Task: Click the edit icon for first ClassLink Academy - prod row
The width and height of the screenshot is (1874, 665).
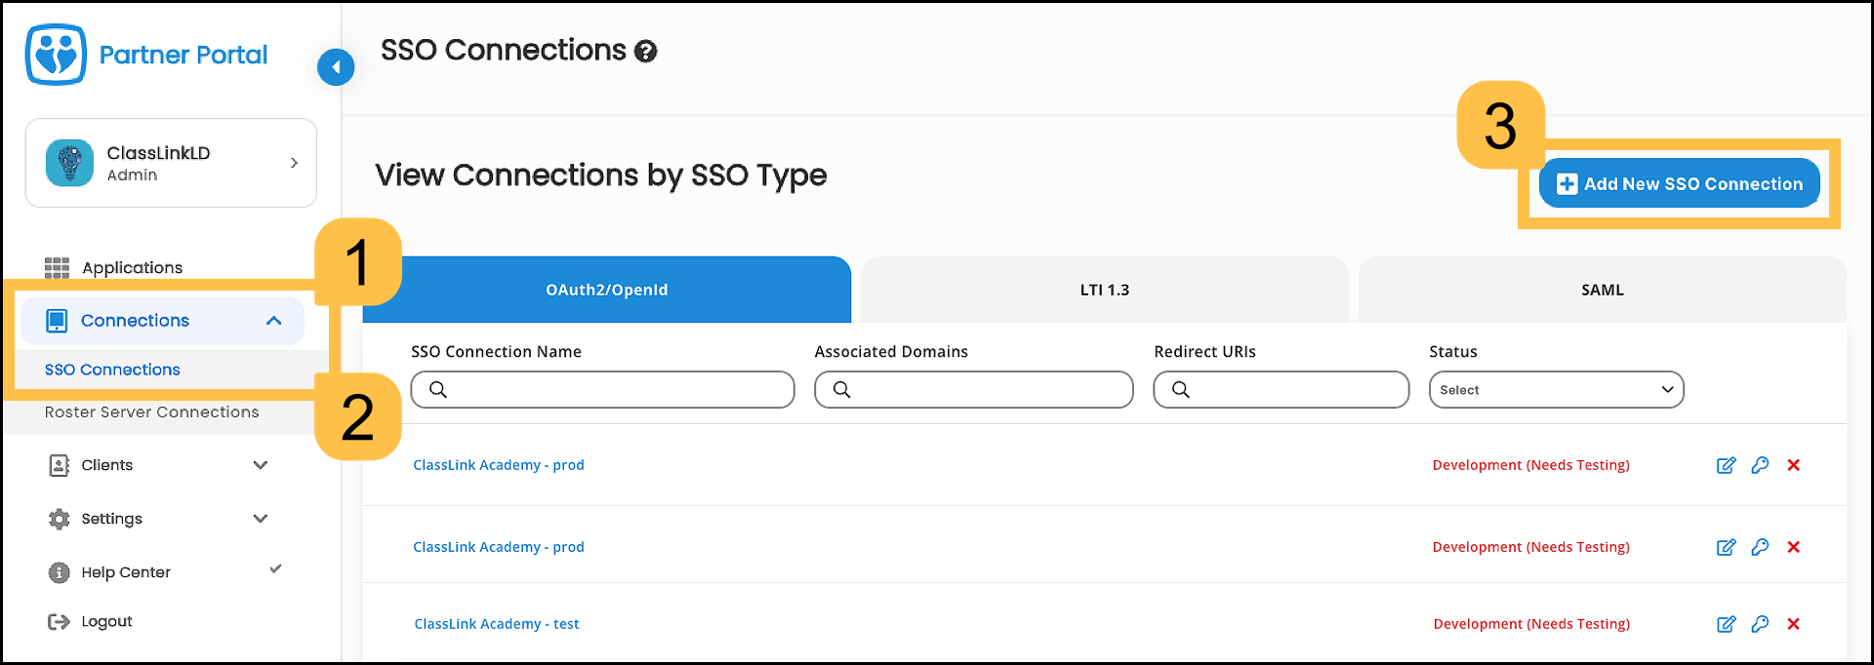Action: click(x=1726, y=465)
